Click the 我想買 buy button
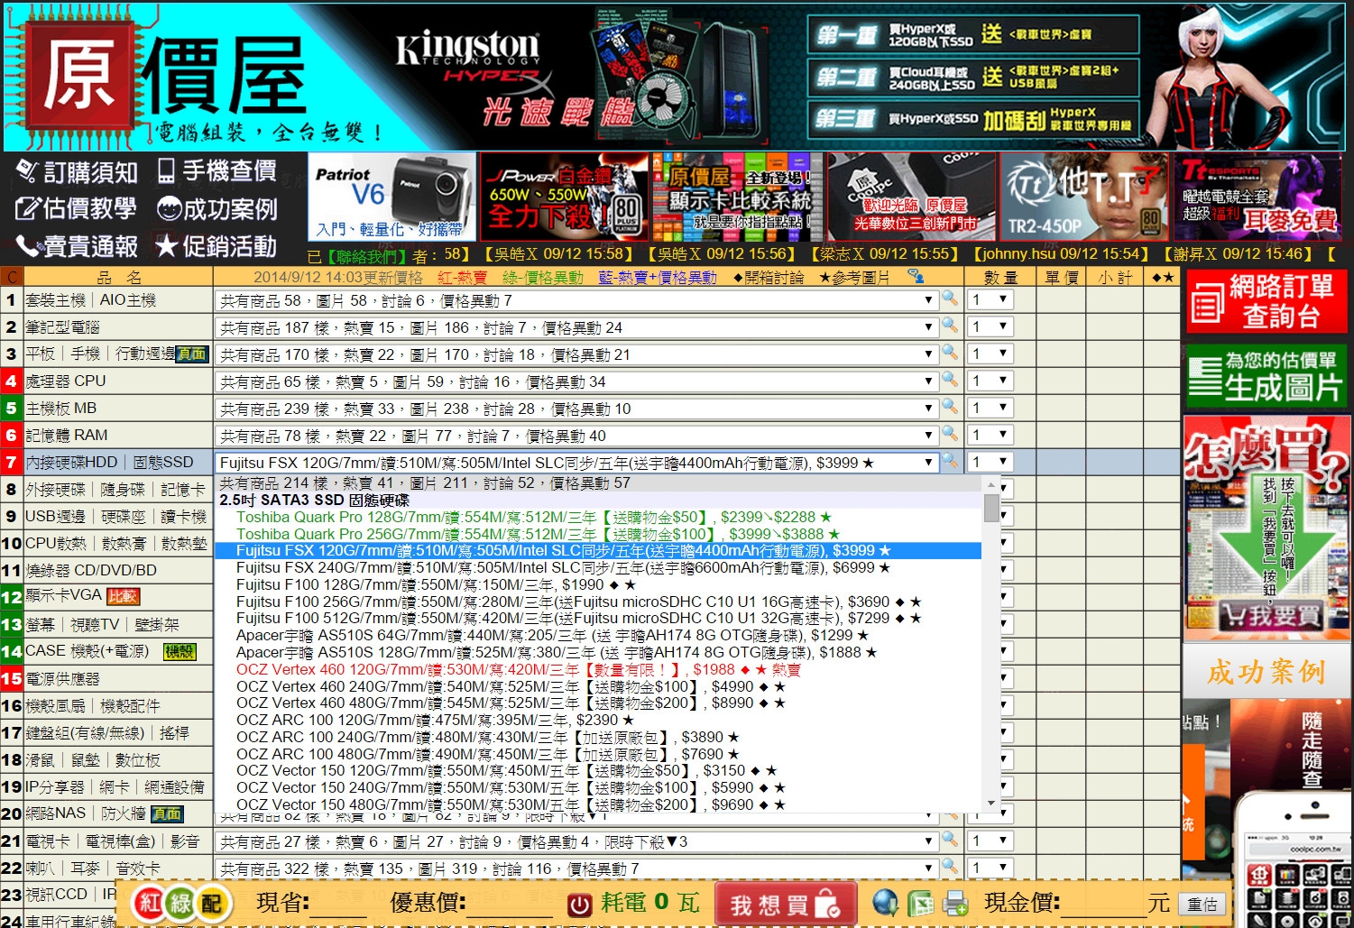Screen dimensions: 1354x928 tap(785, 904)
